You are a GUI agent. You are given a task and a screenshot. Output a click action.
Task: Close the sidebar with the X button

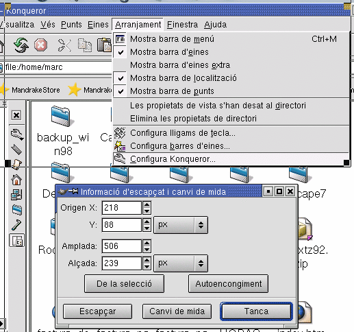tap(16, 115)
